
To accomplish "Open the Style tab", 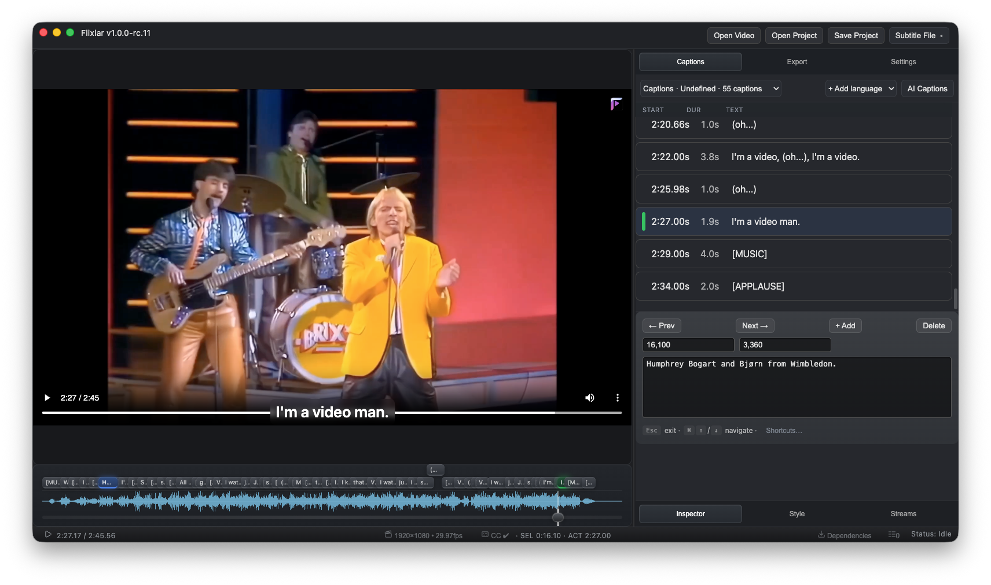I will point(797,514).
